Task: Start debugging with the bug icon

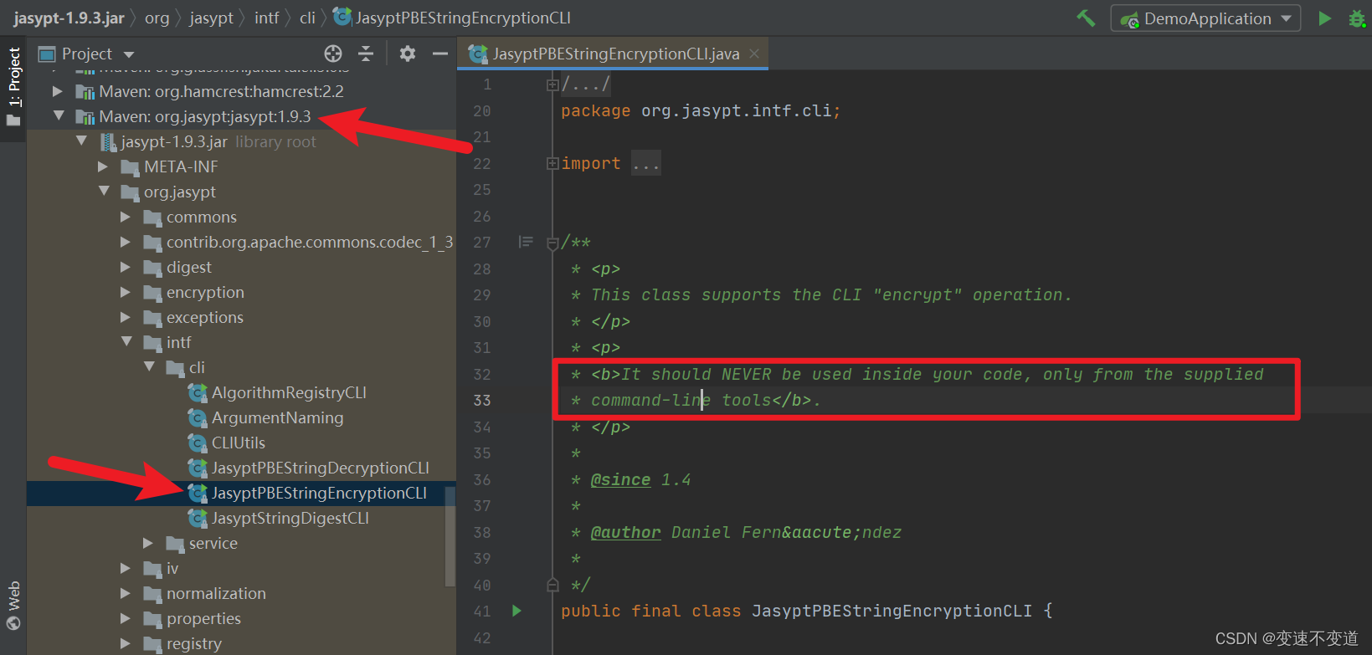Action: (1357, 18)
